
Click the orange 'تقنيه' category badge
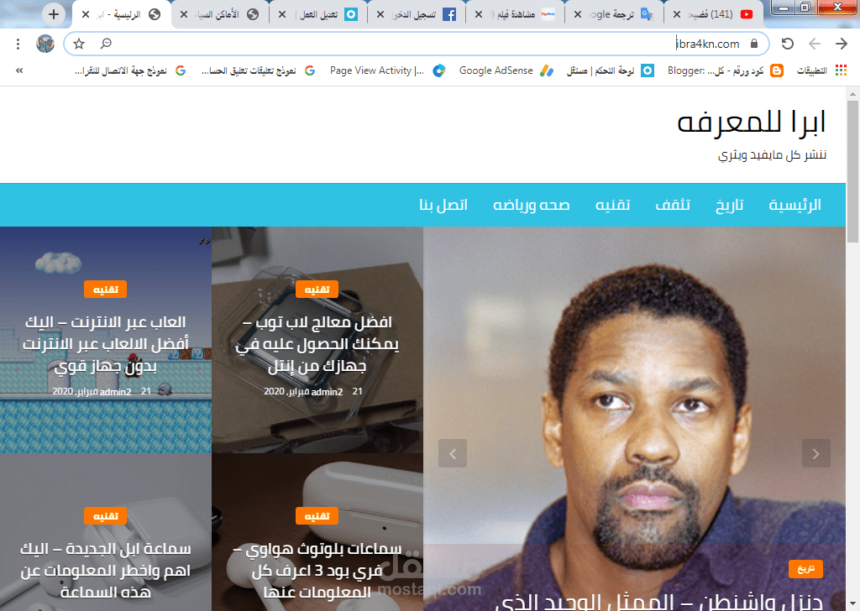coord(106,289)
